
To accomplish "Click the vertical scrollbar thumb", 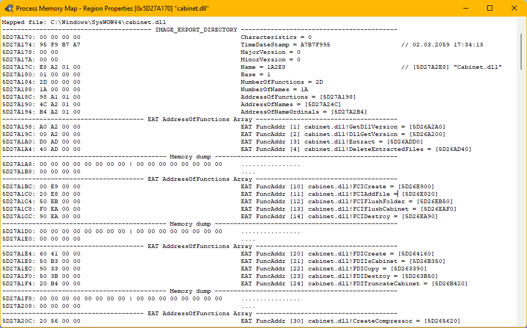I will pyautogui.click(x=521, y=52).
